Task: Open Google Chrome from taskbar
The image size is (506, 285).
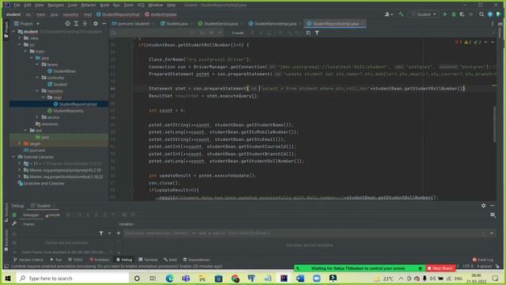Action: pos(235,278)
